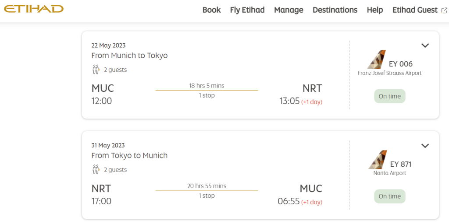449x224 pixels.
Task: Open the Manage menu
Action: pyautogui.click(x=289, y=10)
